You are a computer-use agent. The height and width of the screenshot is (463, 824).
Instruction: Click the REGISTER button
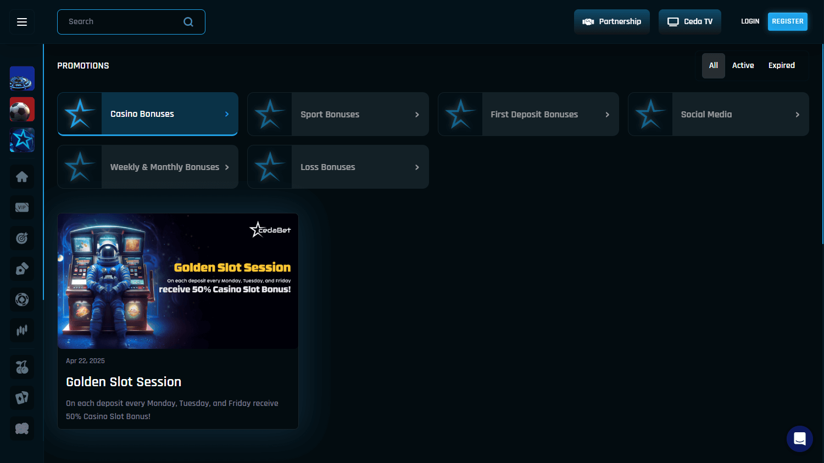point(788,21)
